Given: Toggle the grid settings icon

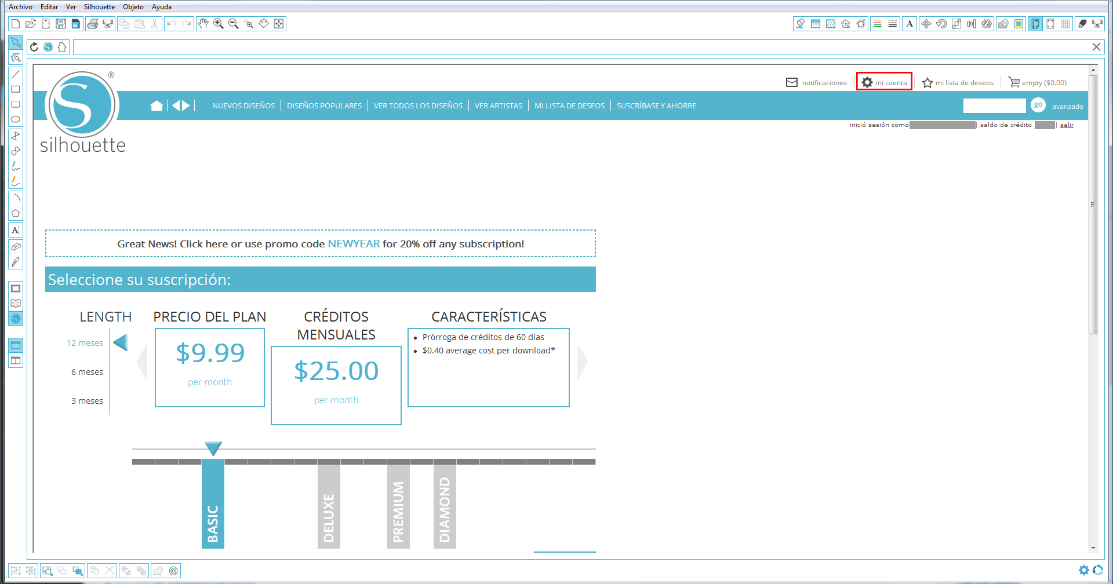Looking at the screenshot, I should pyautogui.click(x=1065, y=24).
